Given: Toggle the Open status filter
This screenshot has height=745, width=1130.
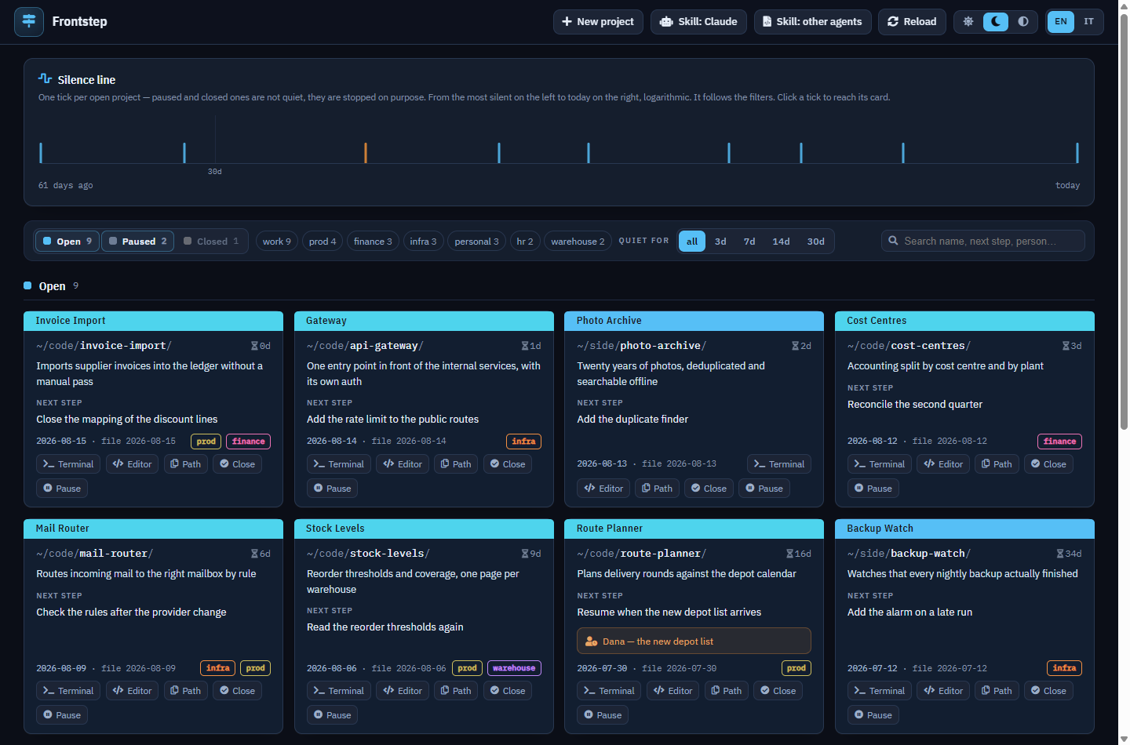Looking at the screenshot, I should (x=67, y=242).
